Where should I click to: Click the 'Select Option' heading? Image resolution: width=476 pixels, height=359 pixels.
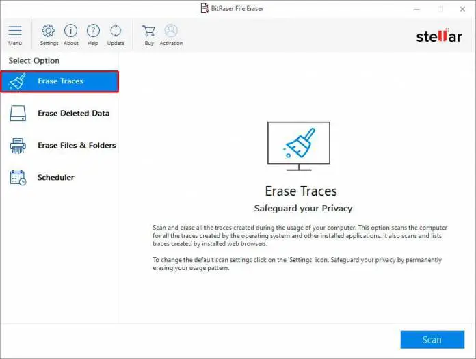(x=34, y=61)
